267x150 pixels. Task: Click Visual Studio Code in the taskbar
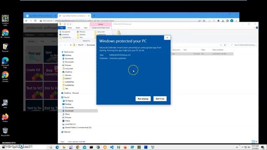point(112,147)
